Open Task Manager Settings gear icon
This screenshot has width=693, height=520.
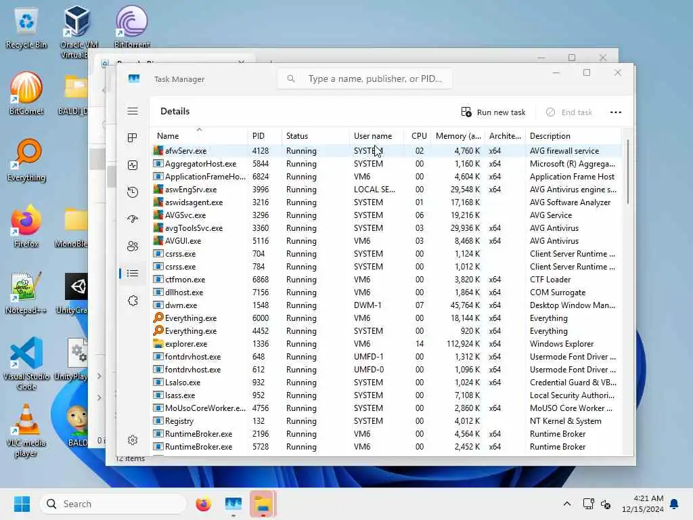(133, 440)
